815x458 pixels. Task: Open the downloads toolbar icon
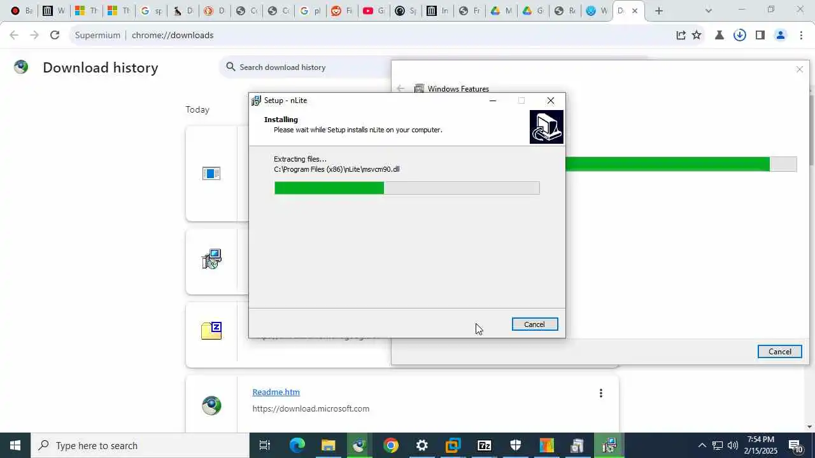point(739,35)
